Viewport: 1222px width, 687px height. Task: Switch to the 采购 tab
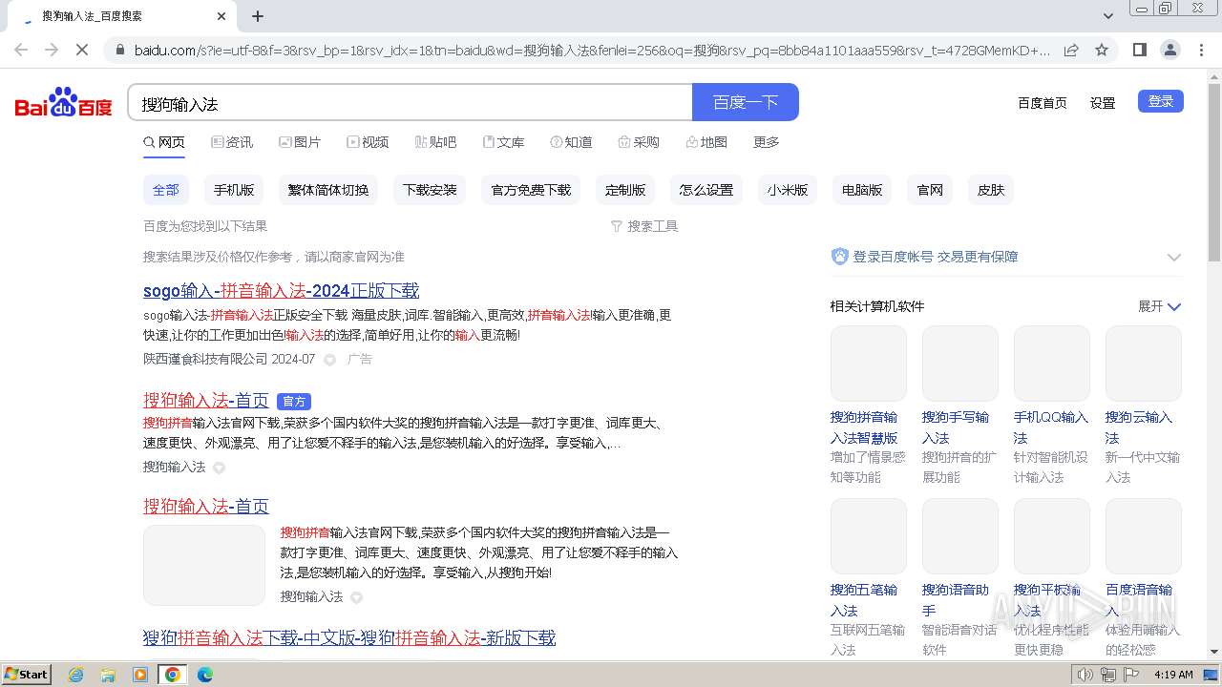point(639,142)
